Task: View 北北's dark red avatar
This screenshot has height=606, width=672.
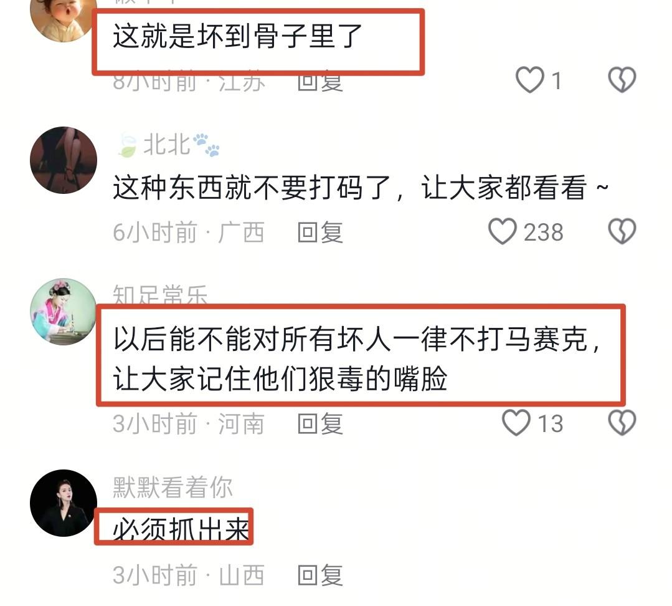Action: pyautogui.click(x=64, y=160)
